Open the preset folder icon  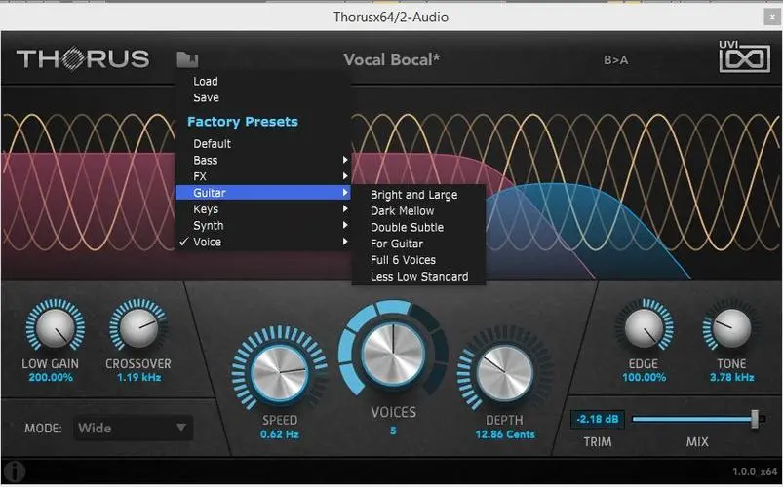click(187, 59)
